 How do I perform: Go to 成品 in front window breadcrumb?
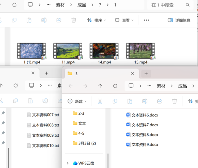(x=182, y=86)
